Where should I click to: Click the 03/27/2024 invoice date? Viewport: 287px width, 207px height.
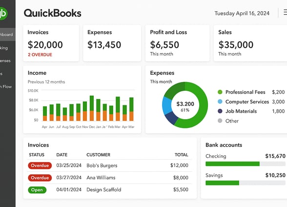[x=69, y=178]
